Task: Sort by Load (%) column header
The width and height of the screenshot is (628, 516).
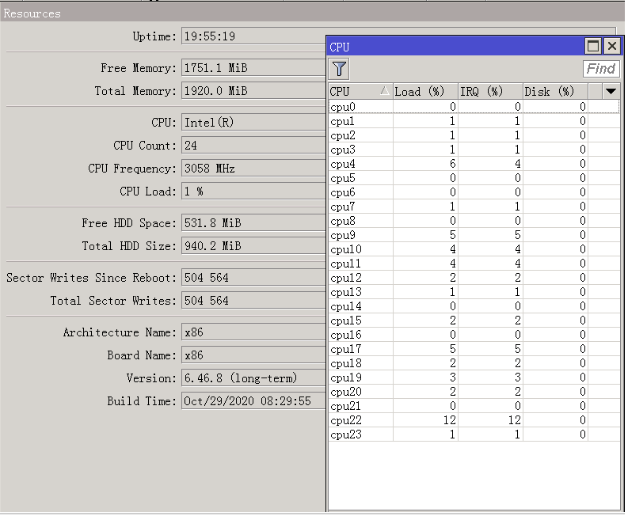Action: (x=425, y=92)
